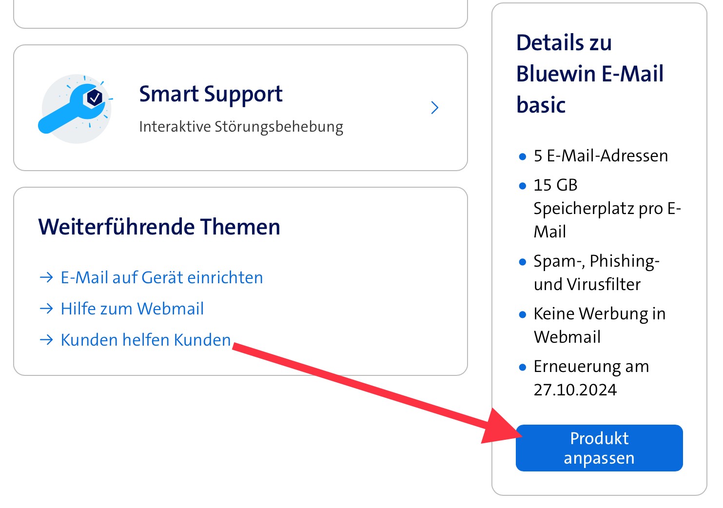Expand Smart Support via the right chevron

tap(435, 108)
